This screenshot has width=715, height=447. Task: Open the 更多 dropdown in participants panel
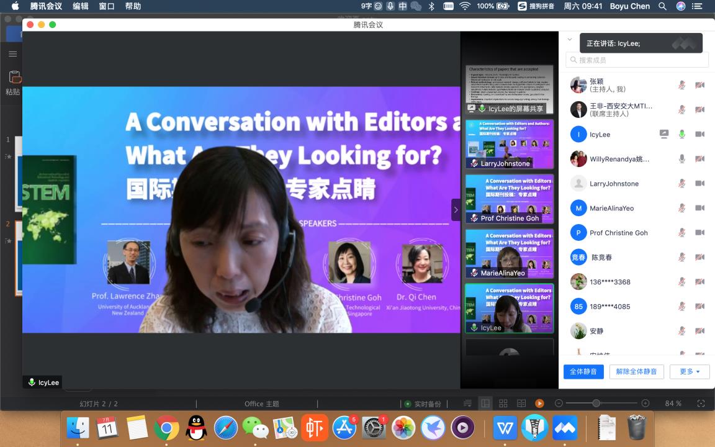[x=690, y=371]
